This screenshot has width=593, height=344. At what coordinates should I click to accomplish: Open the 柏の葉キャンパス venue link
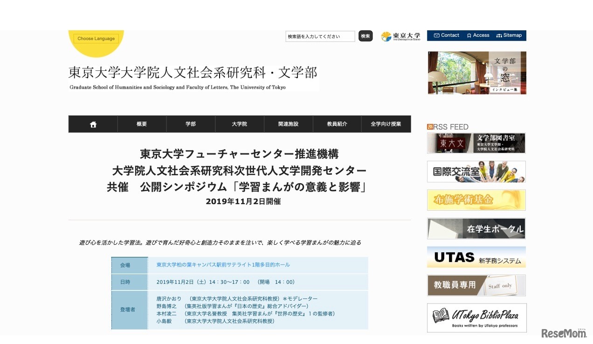point(223,264)
